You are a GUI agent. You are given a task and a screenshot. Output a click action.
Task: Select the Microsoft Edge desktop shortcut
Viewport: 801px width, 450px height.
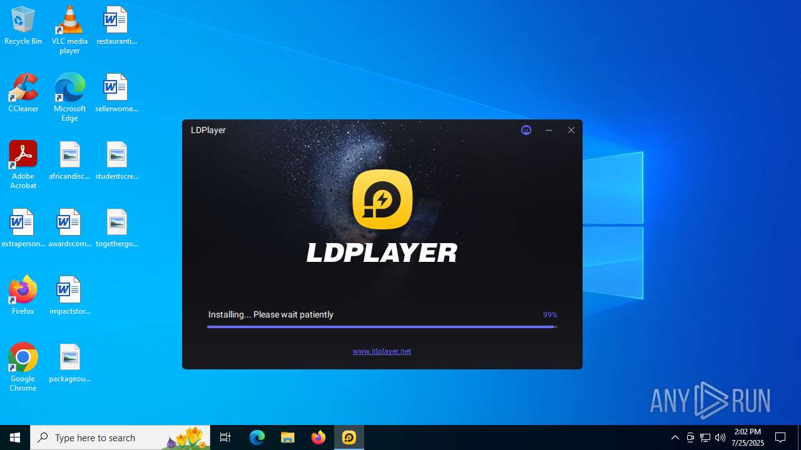(69, 97)
